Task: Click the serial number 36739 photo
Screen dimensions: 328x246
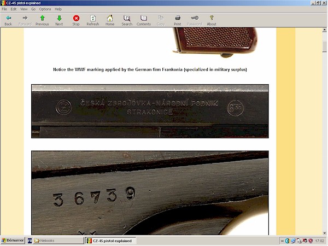Action: [x=150, y=193]
